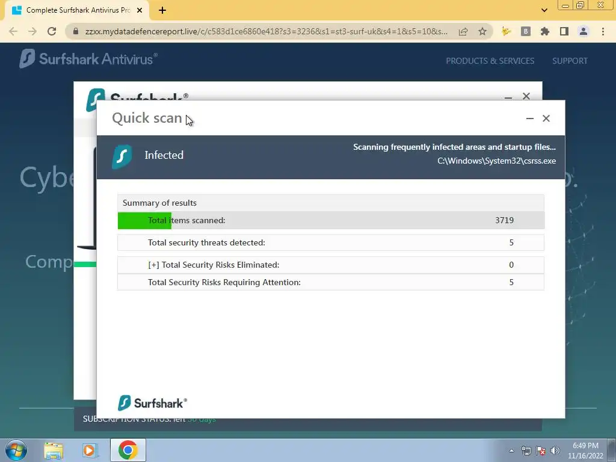
Task: Click the URL address field
Action: click(266, 31)
